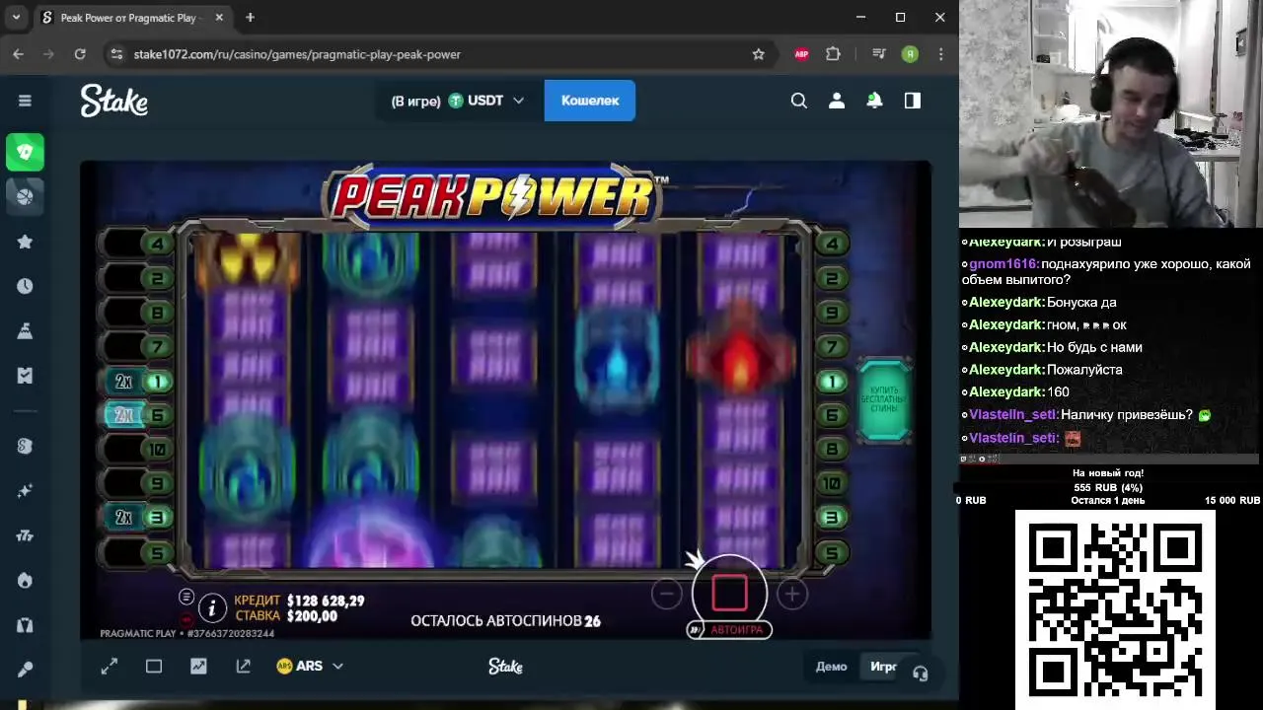Image resolution: width=1263 pixels, height=710 pixels.
Task: Open notifications bell icon
Action: pos(874,101)
